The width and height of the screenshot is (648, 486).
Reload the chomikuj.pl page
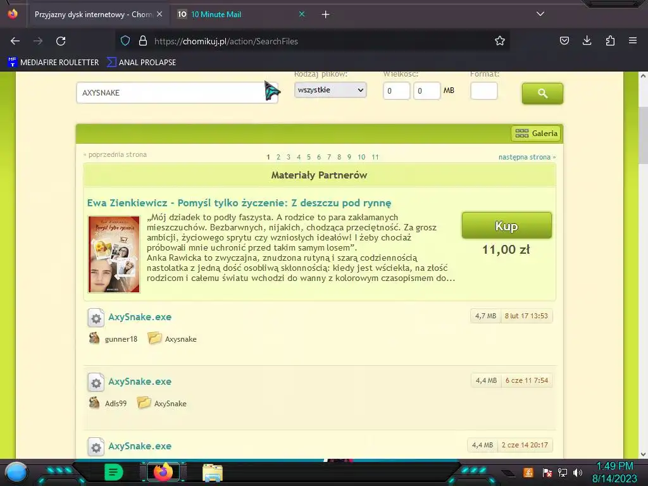pos(61,41)
